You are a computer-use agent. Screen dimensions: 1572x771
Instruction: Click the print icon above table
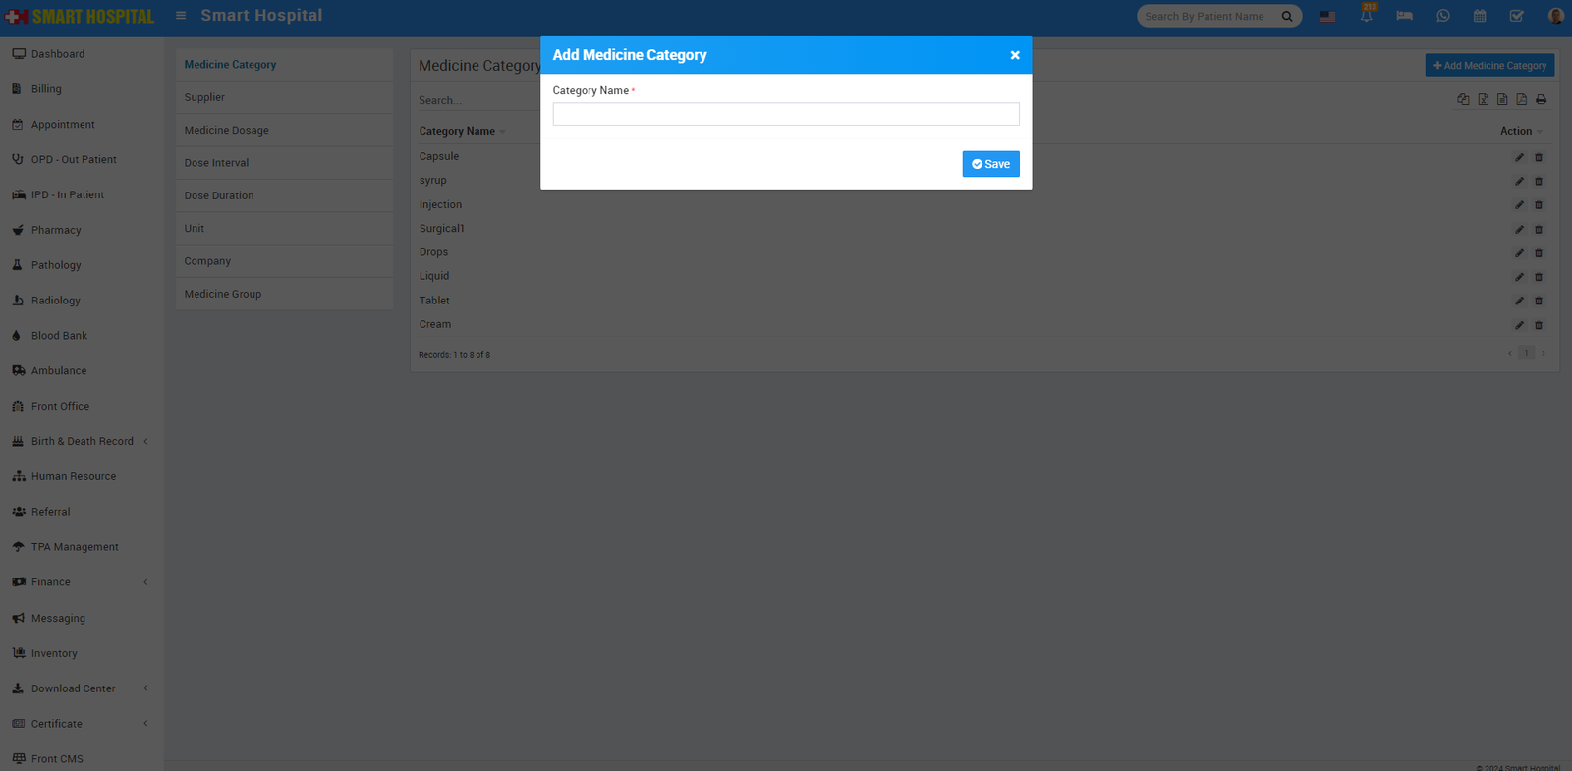[1541, 100]
